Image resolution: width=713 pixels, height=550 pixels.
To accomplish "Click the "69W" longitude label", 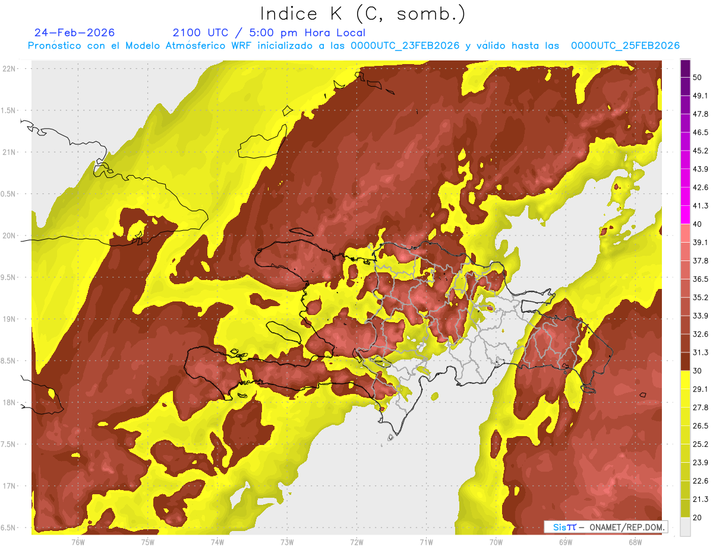I will point(566,542).
